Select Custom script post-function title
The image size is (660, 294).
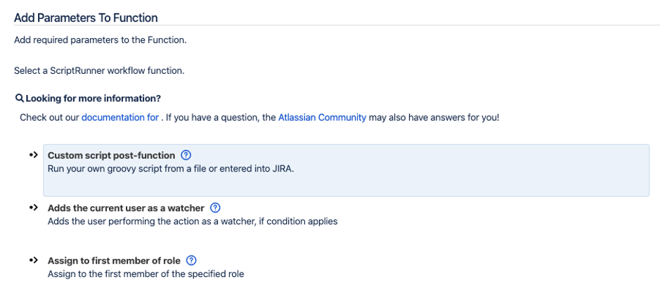[111, 155]
